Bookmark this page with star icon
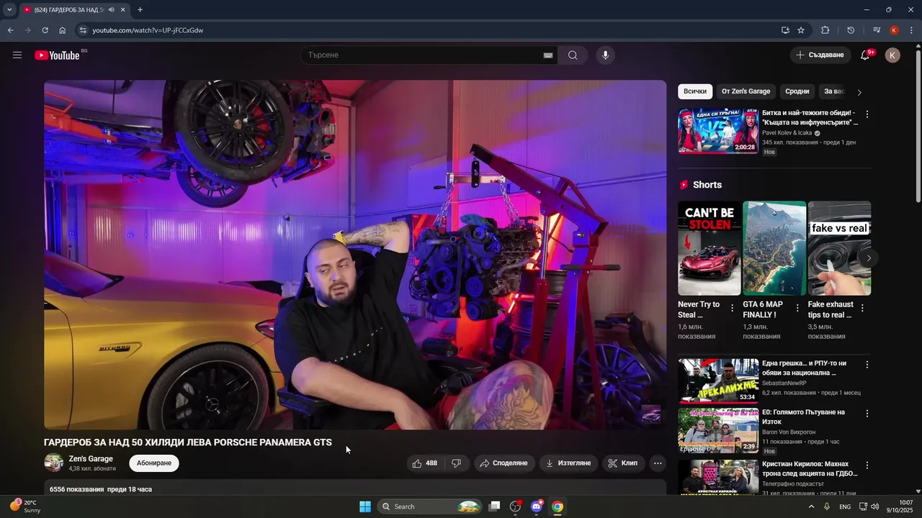922x518 pixels. pos(801,30)
